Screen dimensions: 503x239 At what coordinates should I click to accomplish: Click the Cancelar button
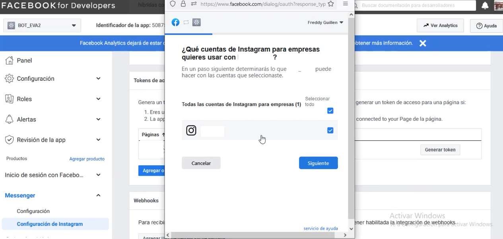(x=201, y=163)
